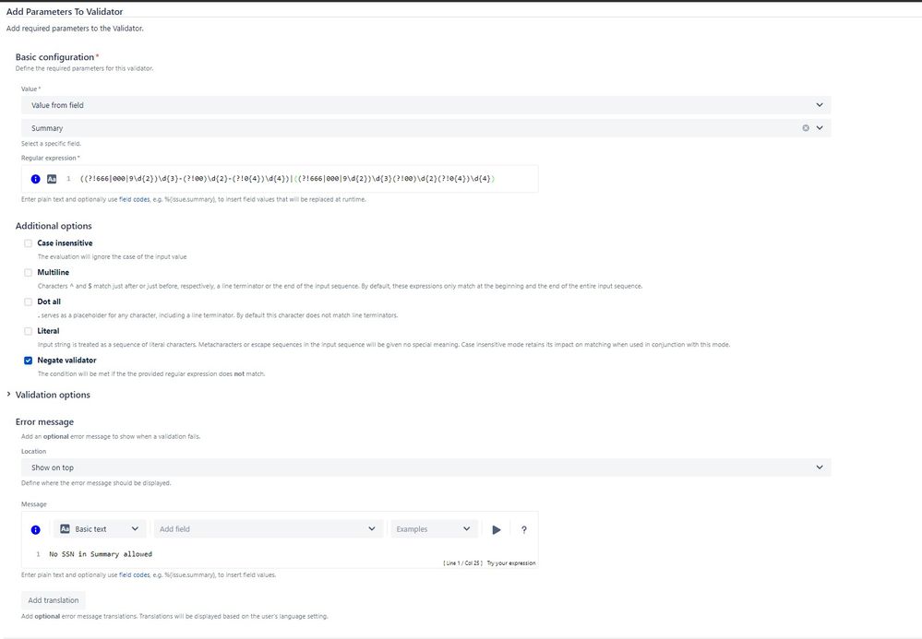
Task: Check the Dot all option
Action: click(x=29, y=302)
